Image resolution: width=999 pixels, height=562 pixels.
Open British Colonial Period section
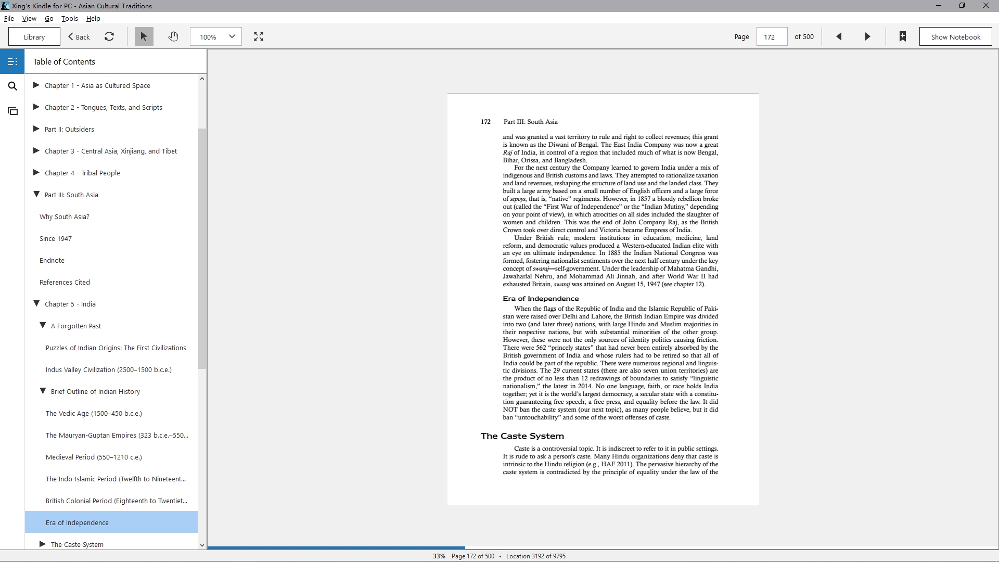click(117, 501)
